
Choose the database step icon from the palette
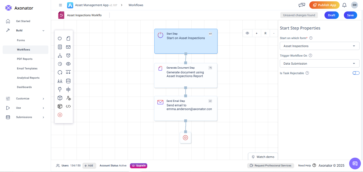[x=68, y=81]
